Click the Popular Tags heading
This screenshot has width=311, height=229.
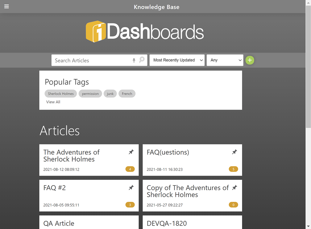67,82
